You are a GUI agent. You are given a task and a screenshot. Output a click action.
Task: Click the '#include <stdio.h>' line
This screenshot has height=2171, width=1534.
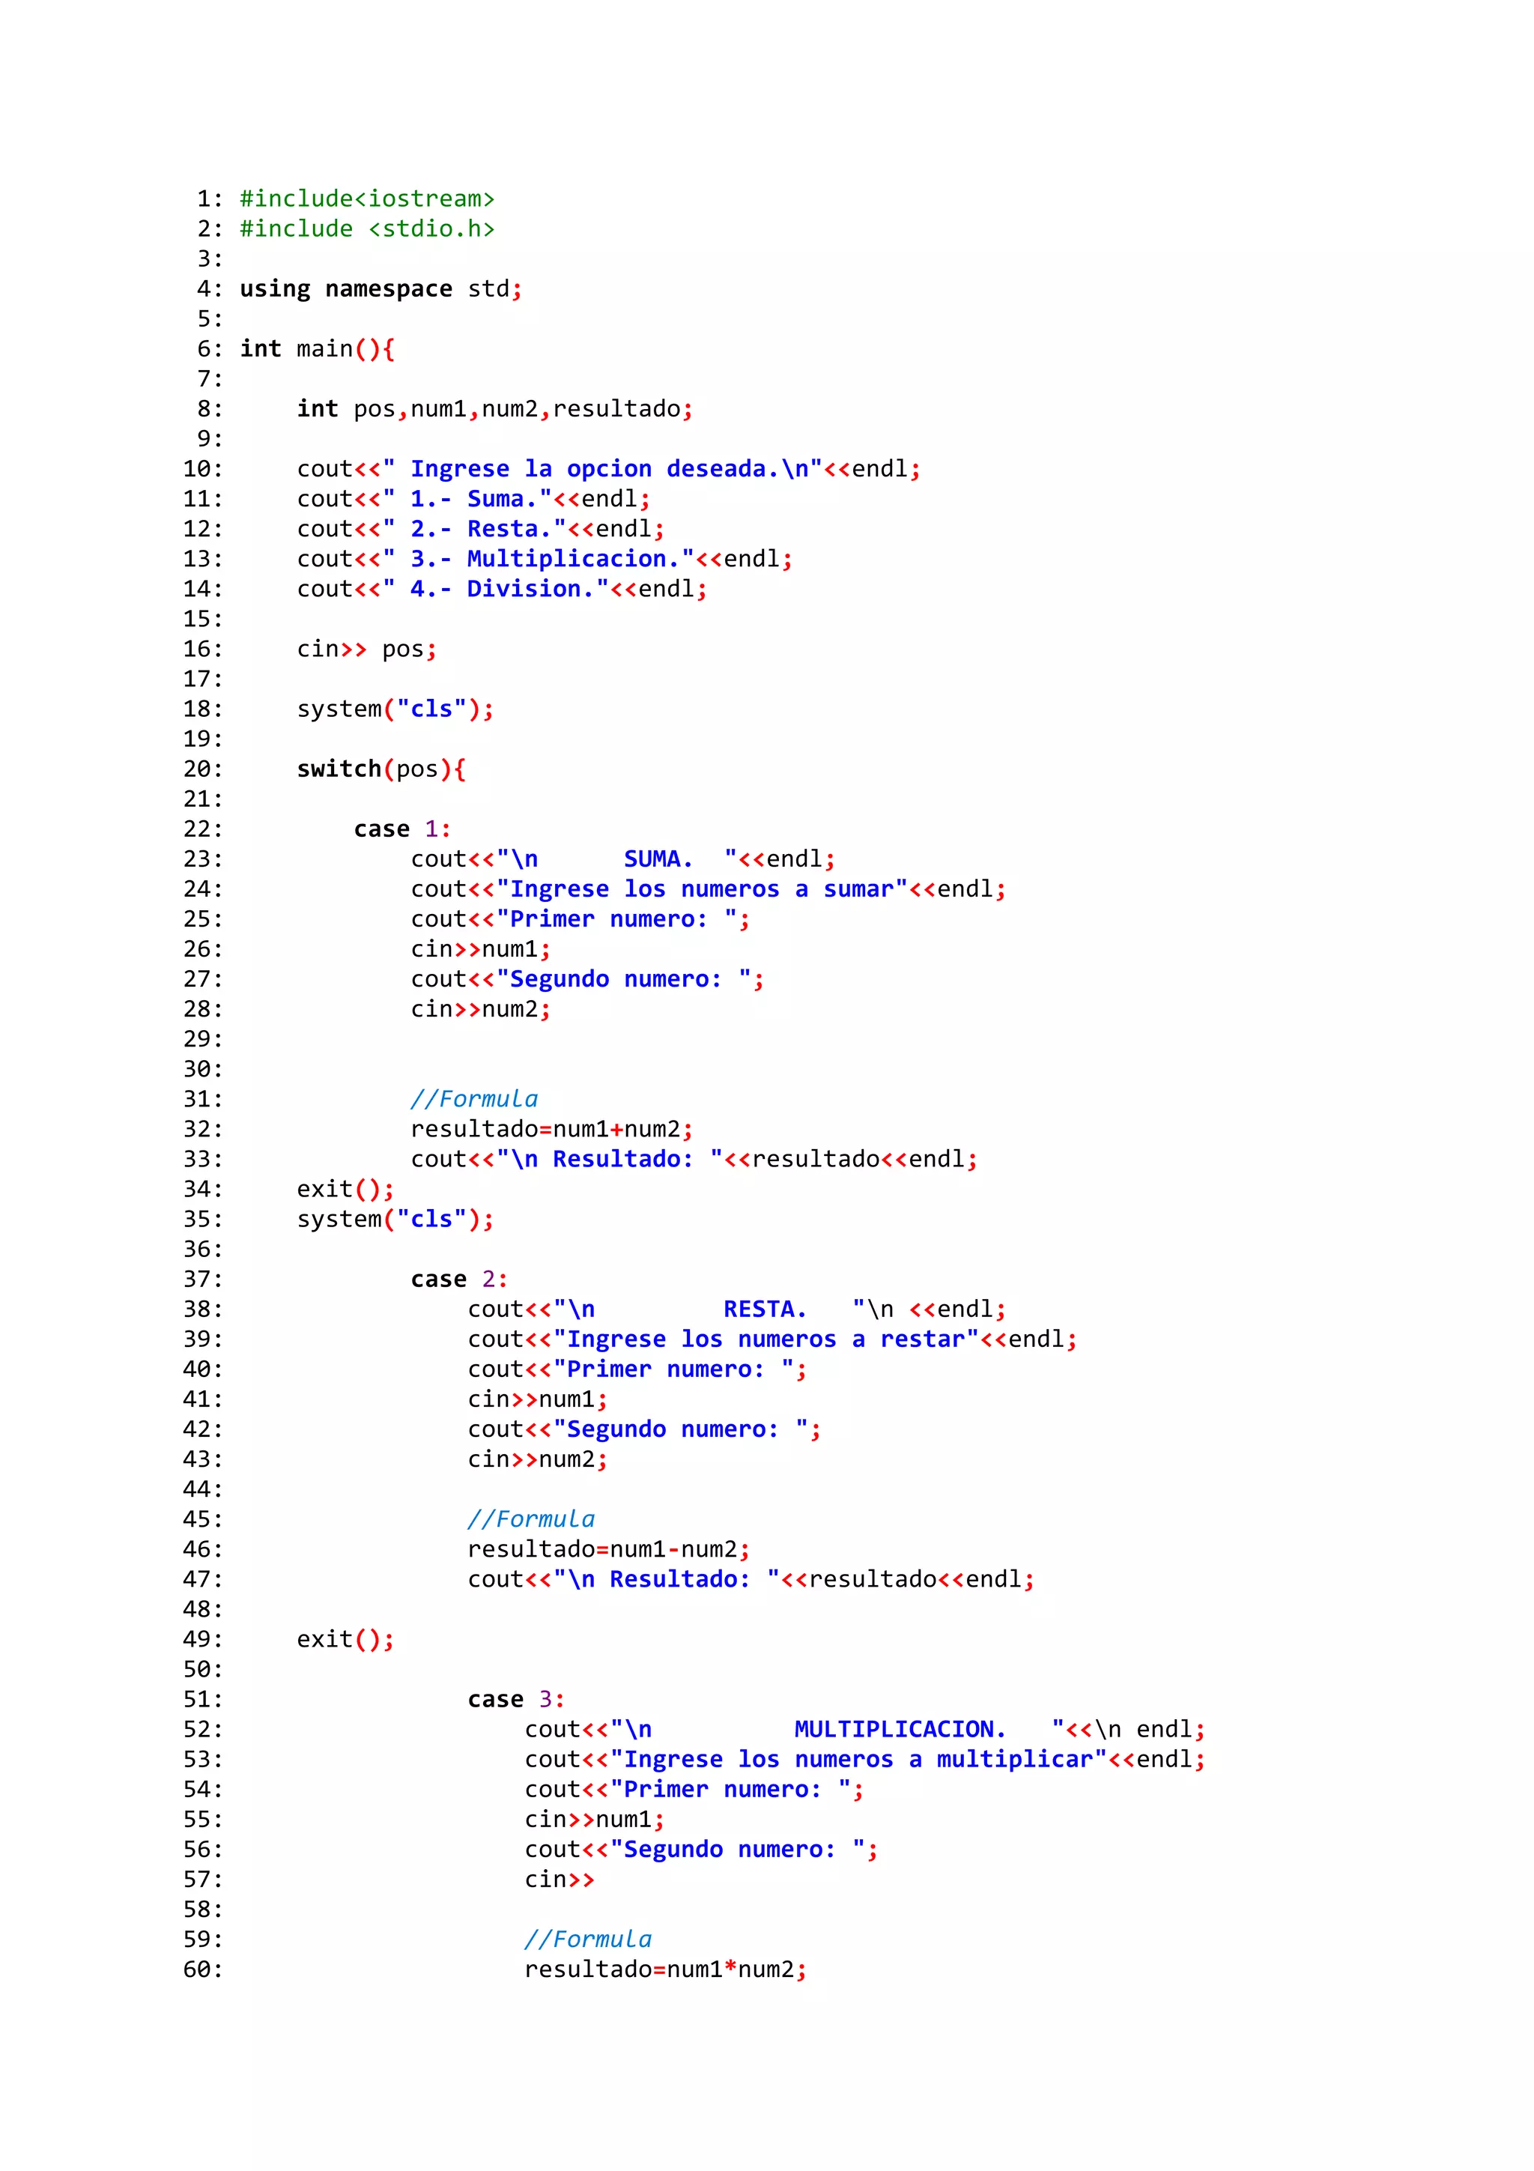point(367,228)
